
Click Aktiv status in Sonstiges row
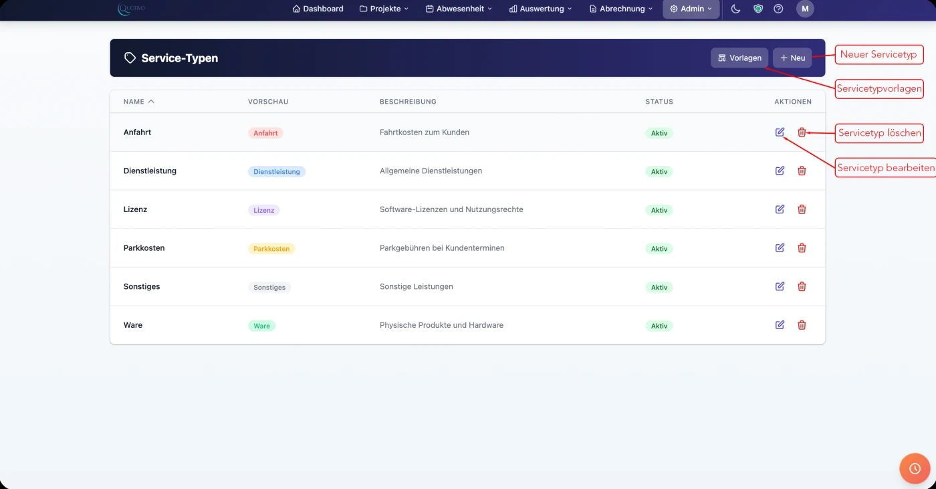(659, 288)
